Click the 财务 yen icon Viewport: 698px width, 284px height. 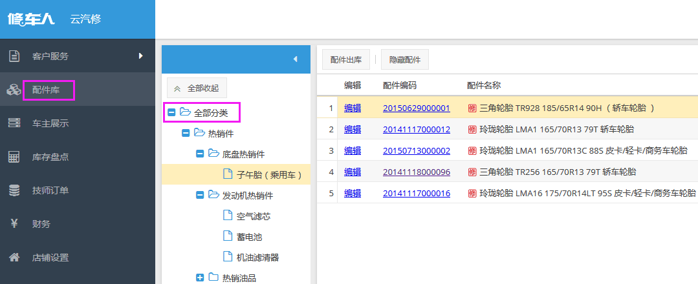(x=14, y=224)
